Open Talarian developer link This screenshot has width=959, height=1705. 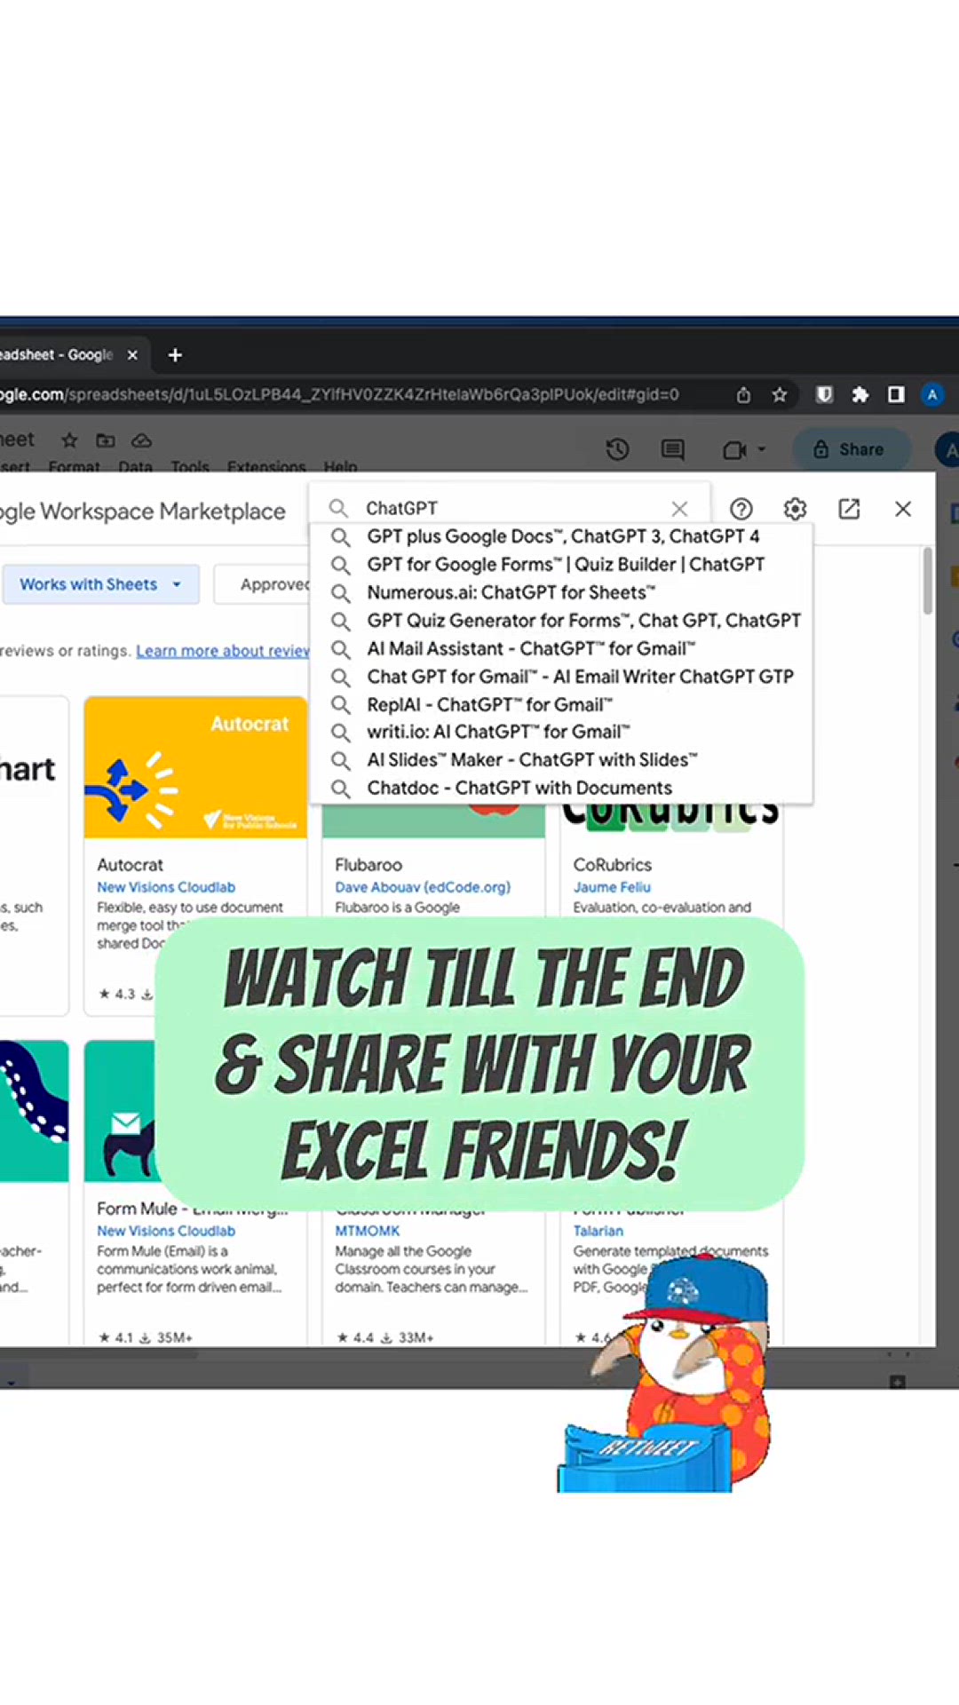[x=598, y=1231]
